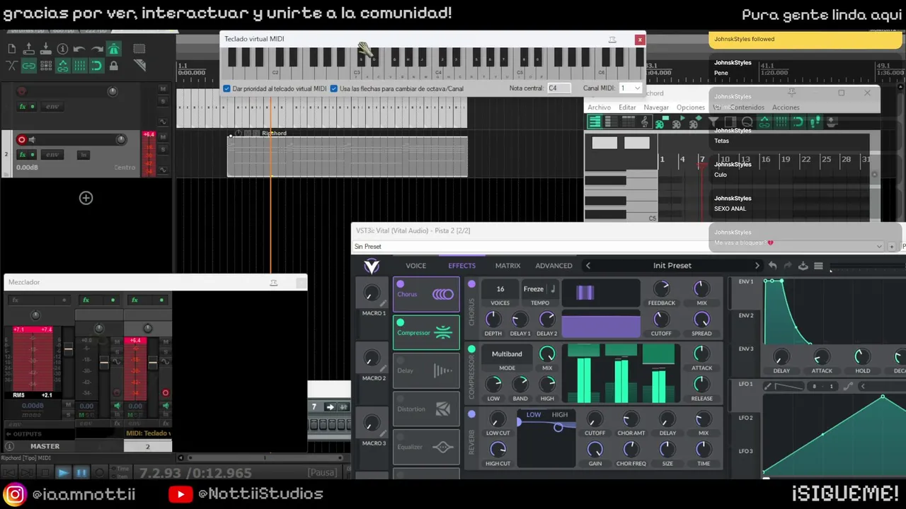This screenshot has height=509, width=906.
Task: Open Navegar menu in Ripchord window
Action: (x=656, y=107)
